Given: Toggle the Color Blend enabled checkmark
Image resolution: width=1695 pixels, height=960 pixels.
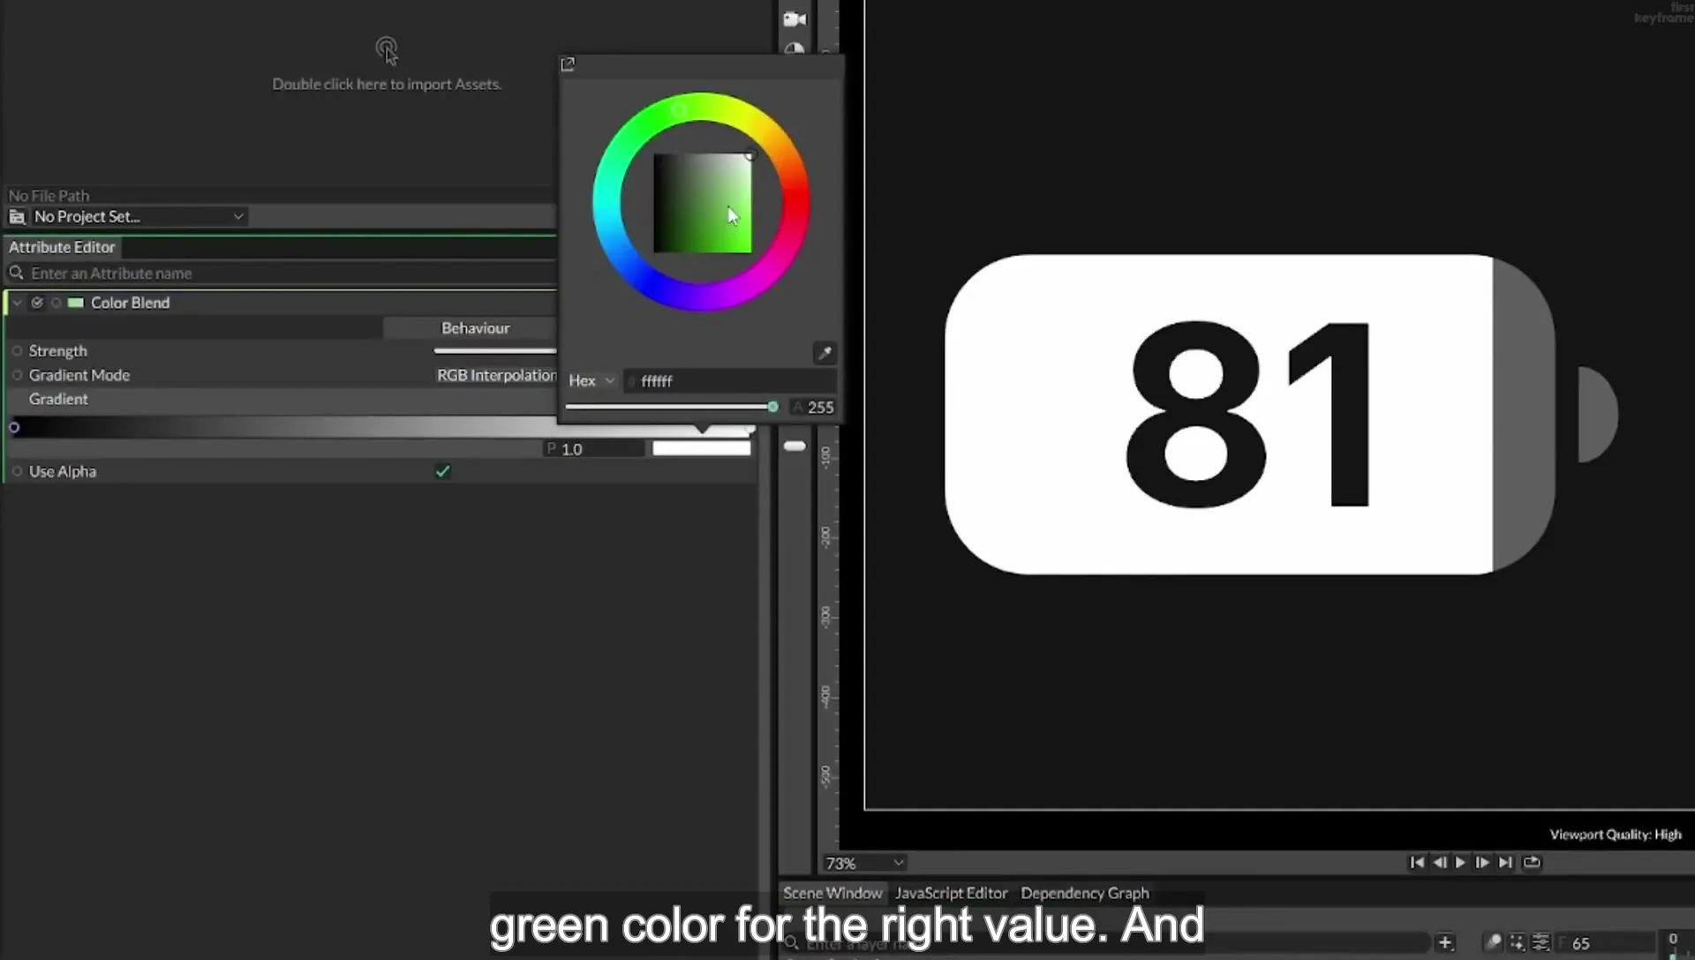Looking at the screenshot, I should [37, 303].
